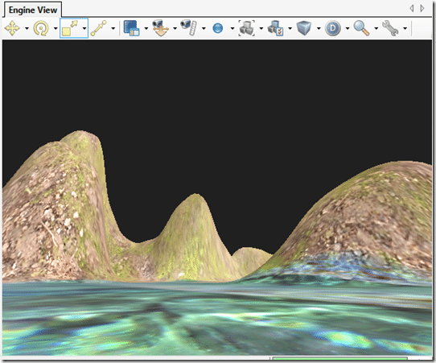Expand dropdown arrow beside wrench icon
The height and width of the screenshot is (363, 436).
coord(405,28)
